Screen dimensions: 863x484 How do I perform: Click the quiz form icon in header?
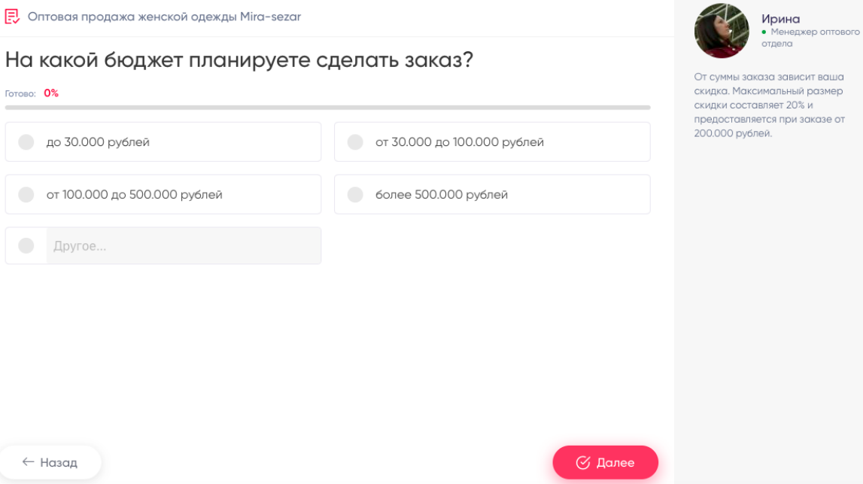12,17
